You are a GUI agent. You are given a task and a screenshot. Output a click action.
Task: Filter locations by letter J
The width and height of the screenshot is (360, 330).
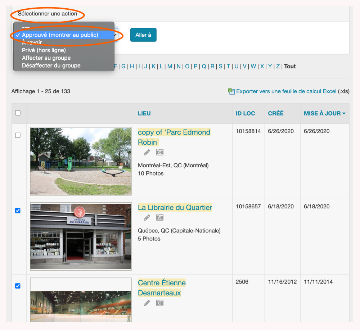[145, 66]
